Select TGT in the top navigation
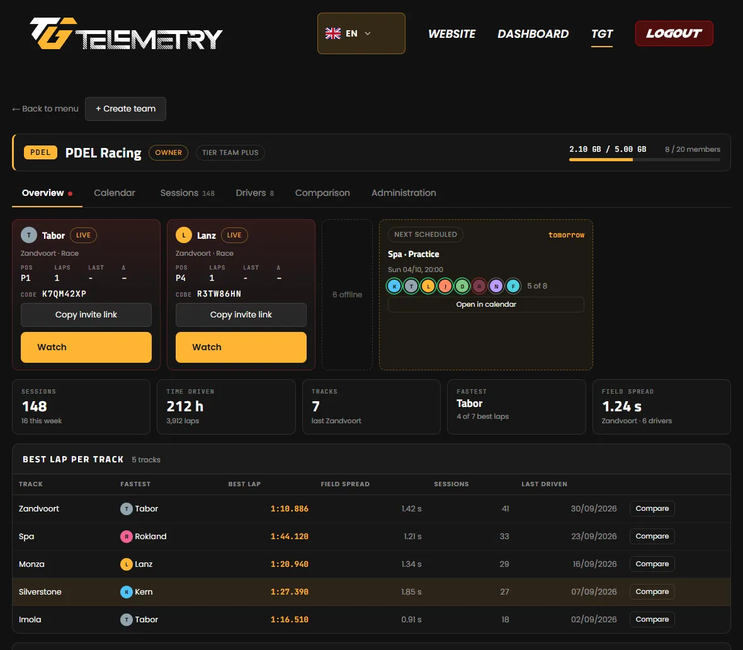 click(602, 33)
